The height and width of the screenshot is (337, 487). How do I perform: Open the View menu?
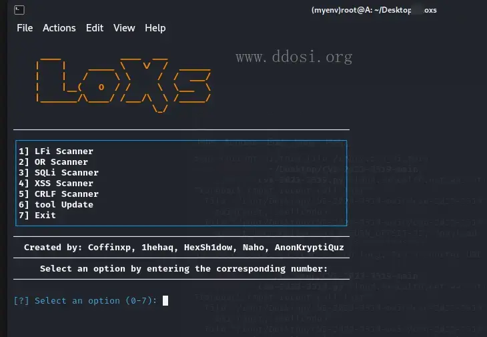[x=124, y=28]
